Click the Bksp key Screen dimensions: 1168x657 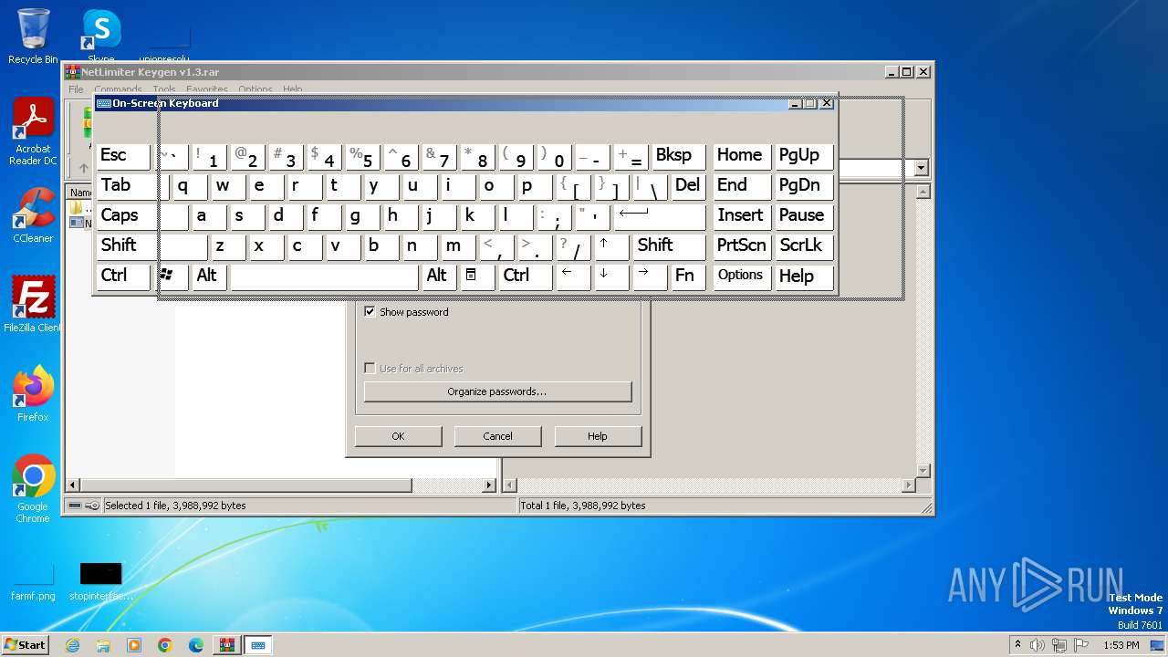point(679,156)
